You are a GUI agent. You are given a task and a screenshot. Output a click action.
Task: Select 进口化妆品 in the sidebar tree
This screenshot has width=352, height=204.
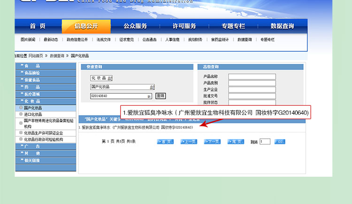[33, 115]
